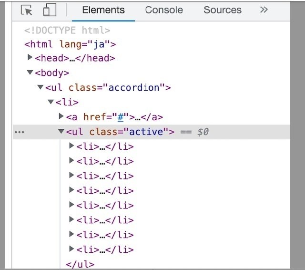Expand the head element node
Image resolution: width=305 pixels, height=270 pixels.
(x=30, y=57)
